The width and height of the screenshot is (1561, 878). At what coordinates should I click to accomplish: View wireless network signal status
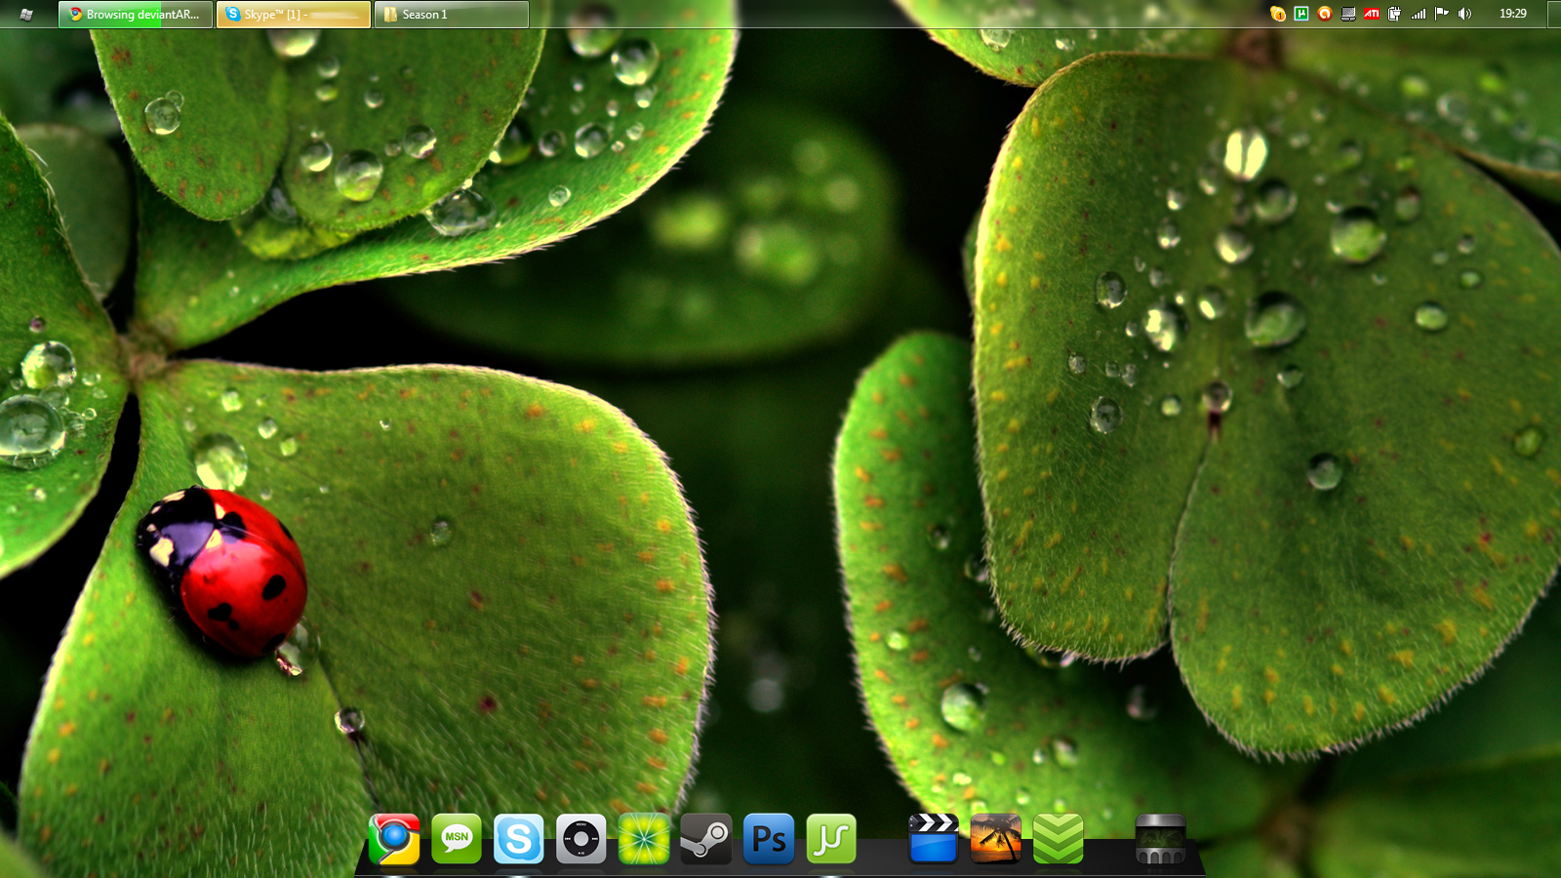pyautogui.click(x=1419, y=14)
